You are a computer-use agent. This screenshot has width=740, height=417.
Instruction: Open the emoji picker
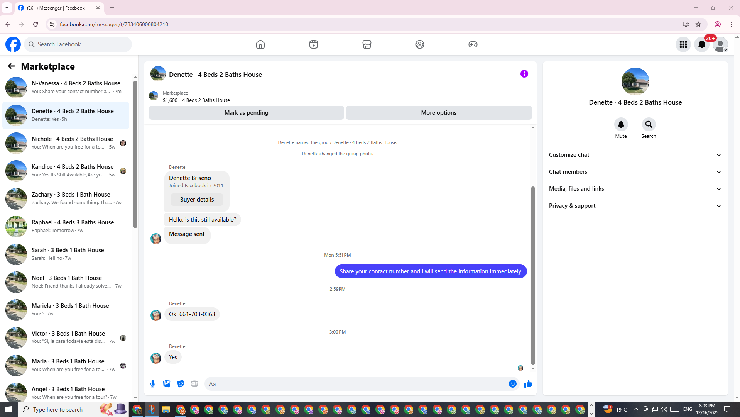[513, 384]
